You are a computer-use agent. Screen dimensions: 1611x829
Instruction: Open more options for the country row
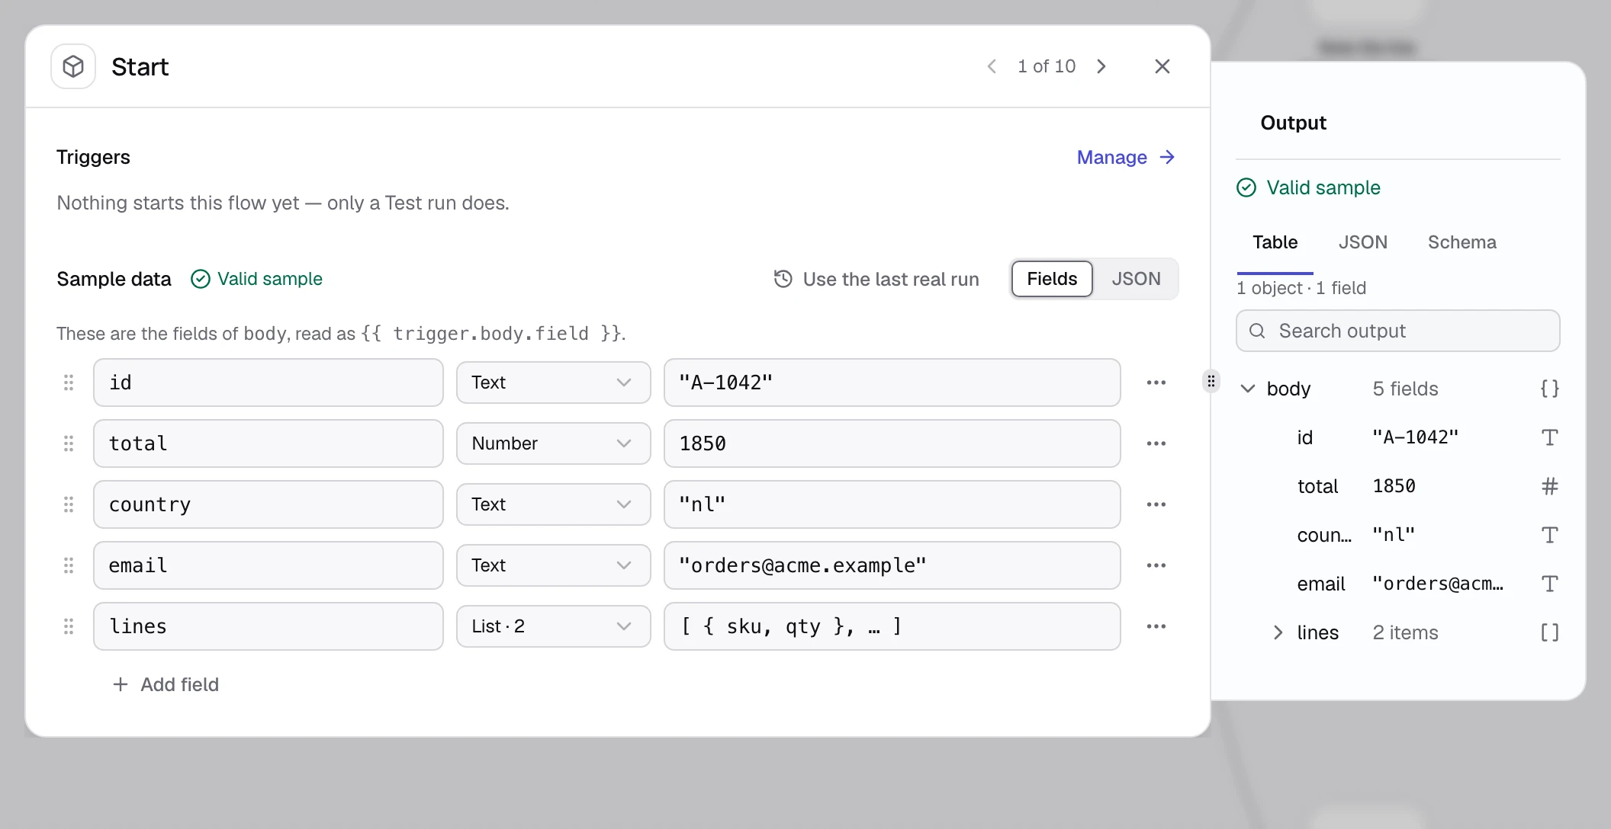pyautogui.click(x=1156, y=504)
